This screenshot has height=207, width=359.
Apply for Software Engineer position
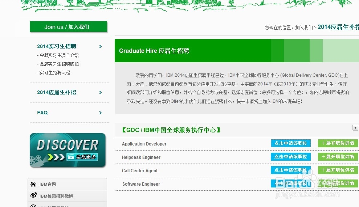(290, 183)
